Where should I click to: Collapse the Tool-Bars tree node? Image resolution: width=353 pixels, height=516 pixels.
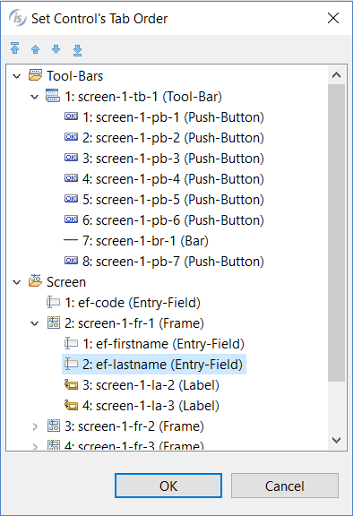(16, 77)
